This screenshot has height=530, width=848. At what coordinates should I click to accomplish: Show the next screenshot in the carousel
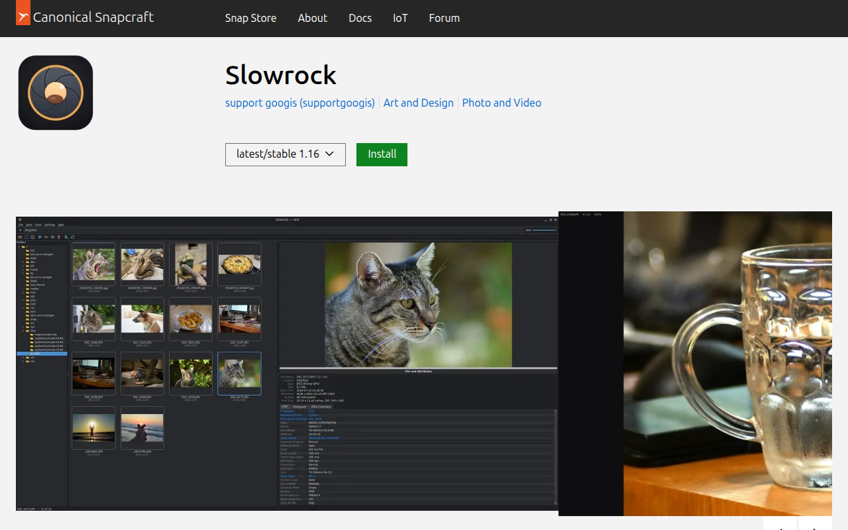816,524
